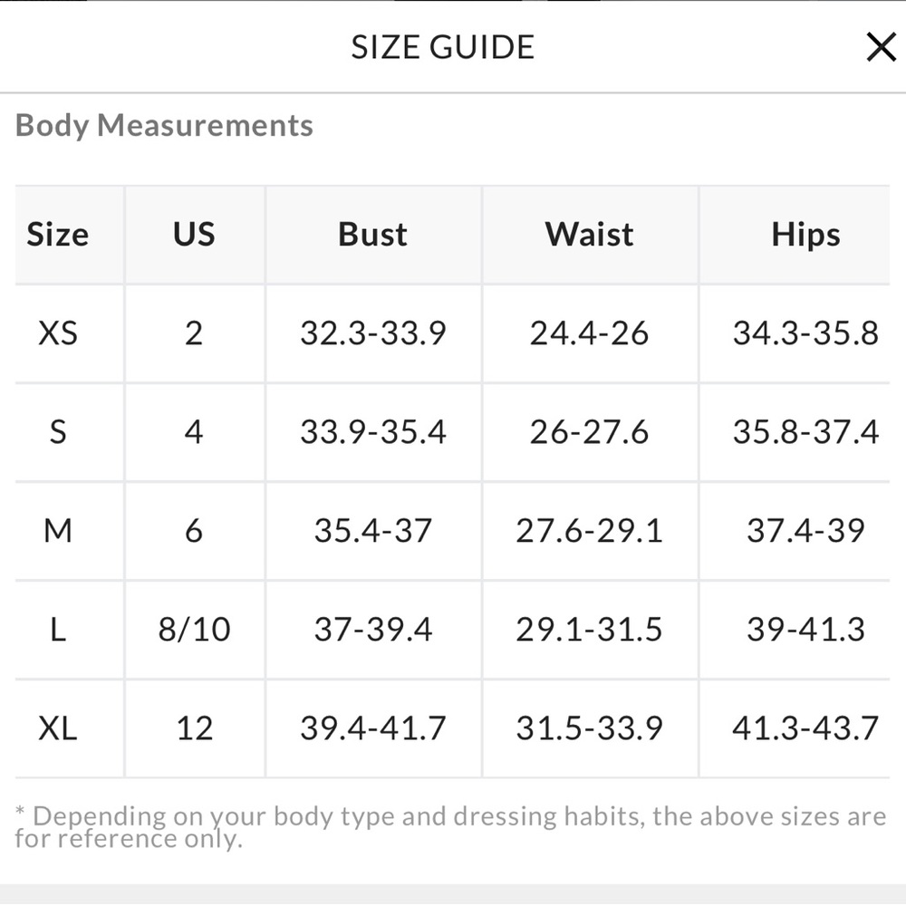Select the US column header

[x=194, y=235]
